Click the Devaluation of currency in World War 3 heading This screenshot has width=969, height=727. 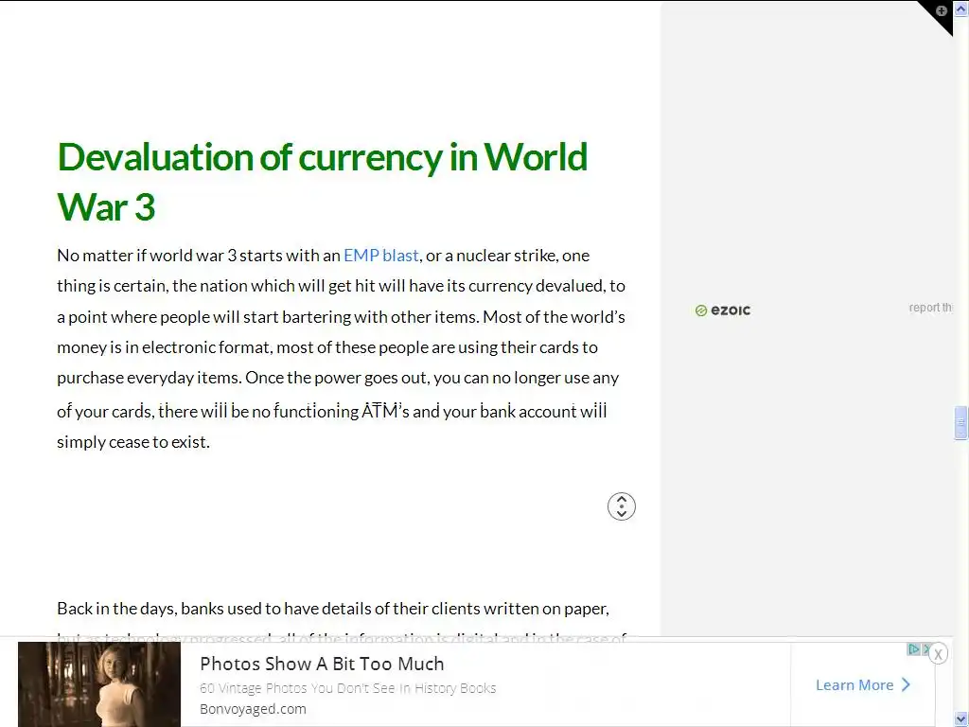[322, 181]
